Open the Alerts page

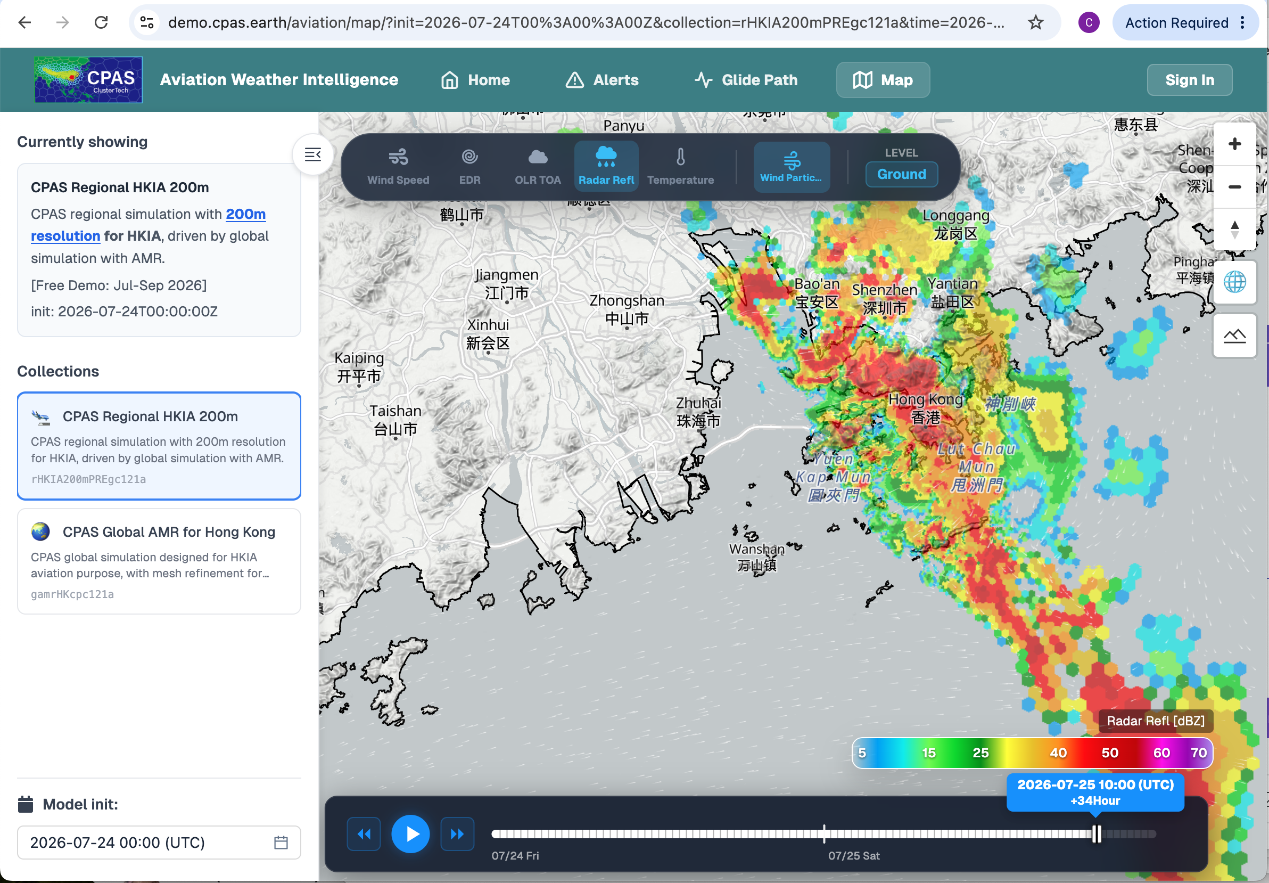(602, 80)
